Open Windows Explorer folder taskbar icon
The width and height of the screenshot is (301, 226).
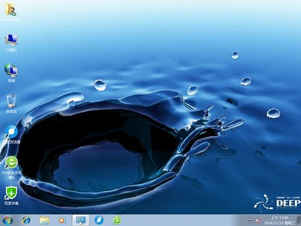[45, 221]
